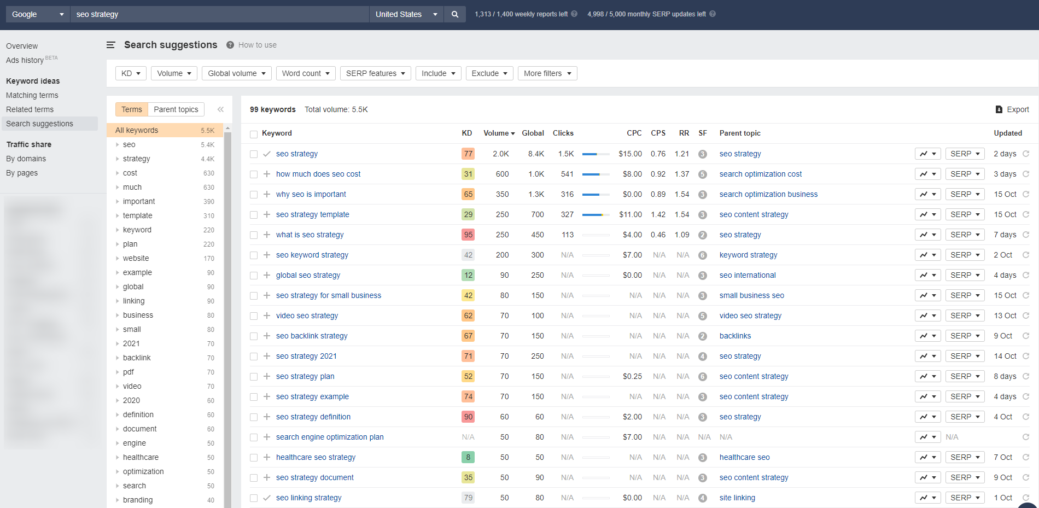Screen dimensions: 1039x508
Task: Open the seo strategy template keyword link
Action: 313,214
